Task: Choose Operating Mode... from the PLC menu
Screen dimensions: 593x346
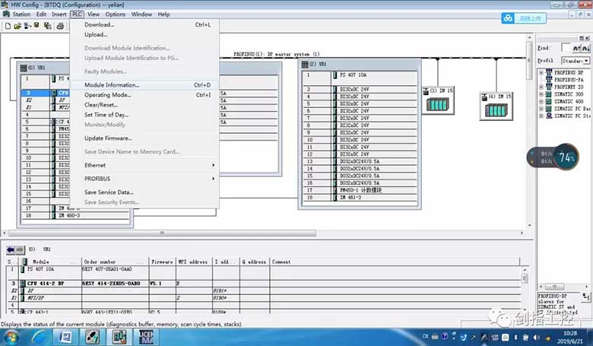Action: [144, 95]
